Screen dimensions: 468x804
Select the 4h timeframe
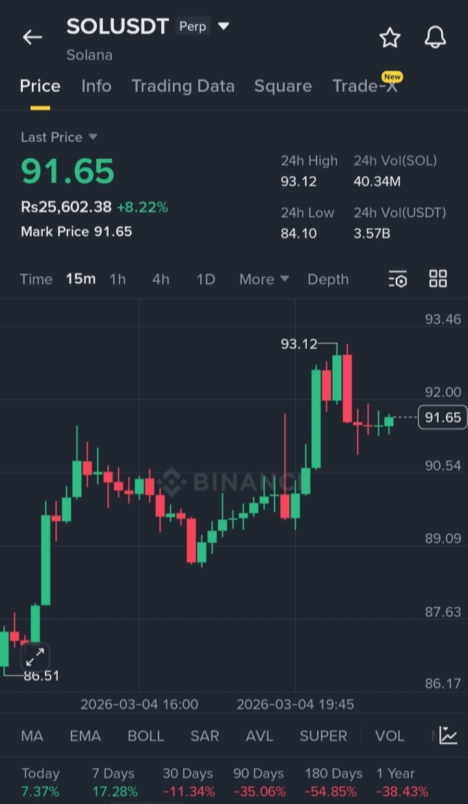(161, 279)
